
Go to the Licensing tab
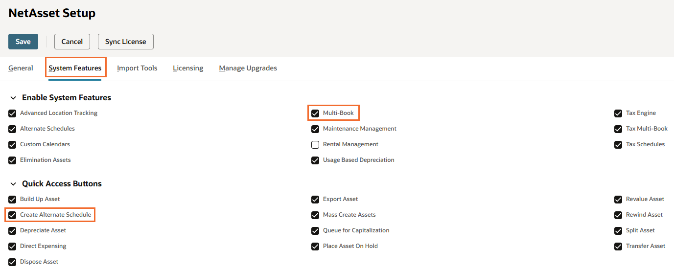pyautogui.click(x=188, y=68)
